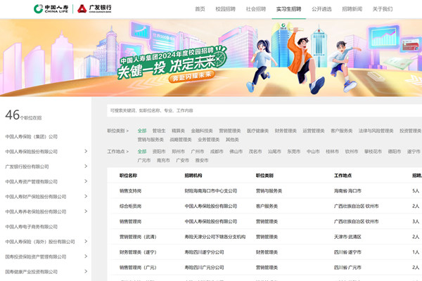
Task: Click the 2024年度校园招聘 banner image
Action: point(211,58)
